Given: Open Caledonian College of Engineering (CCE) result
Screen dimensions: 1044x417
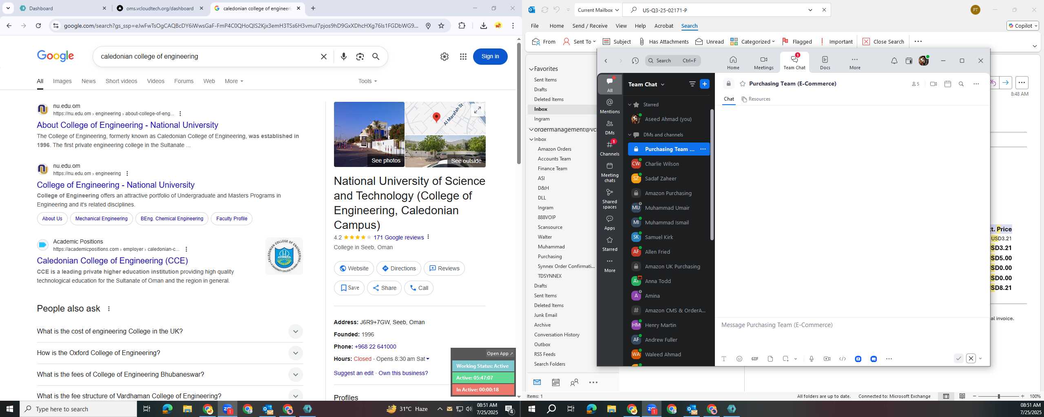Looking at the screenshot, I should pos(112,261).
